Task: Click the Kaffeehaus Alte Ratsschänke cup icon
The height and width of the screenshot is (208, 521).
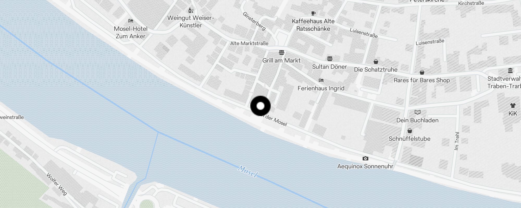Action: (x=313, y=13)
